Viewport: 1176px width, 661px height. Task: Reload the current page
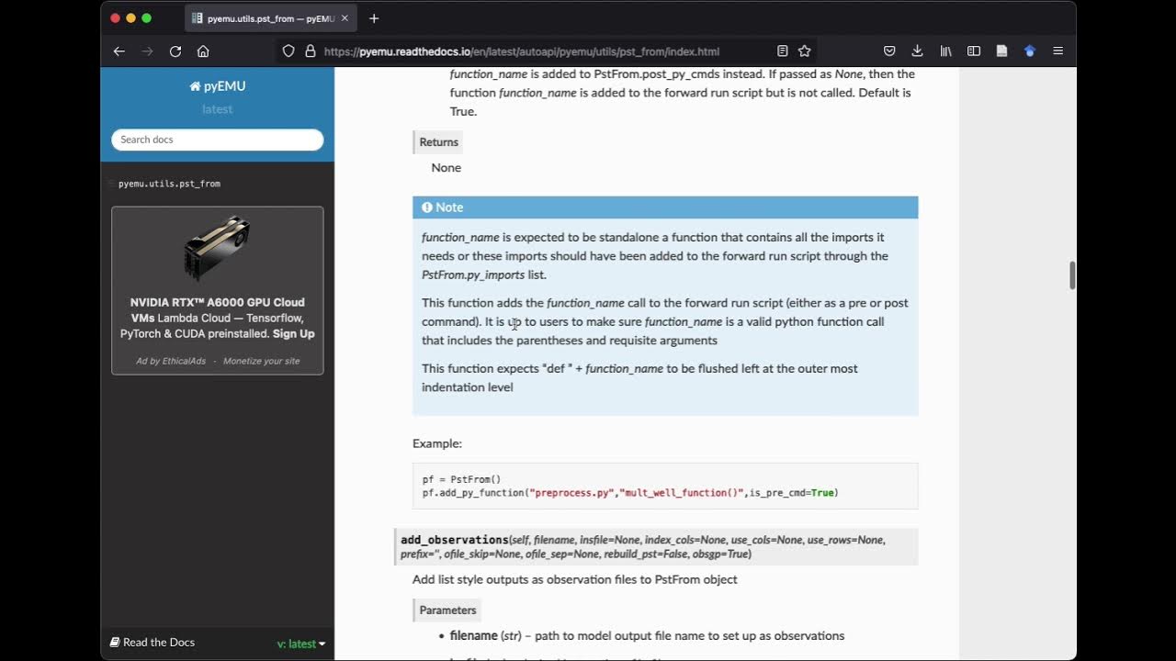click(175, 51)
